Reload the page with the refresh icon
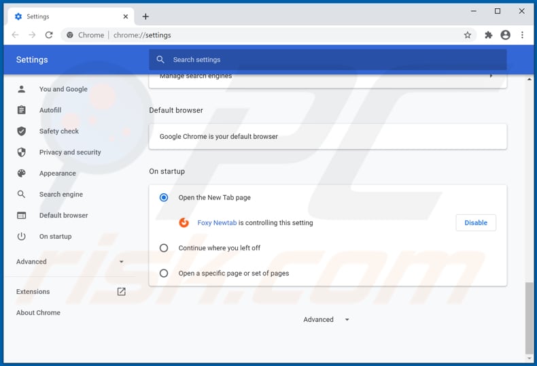 [49, 35]
